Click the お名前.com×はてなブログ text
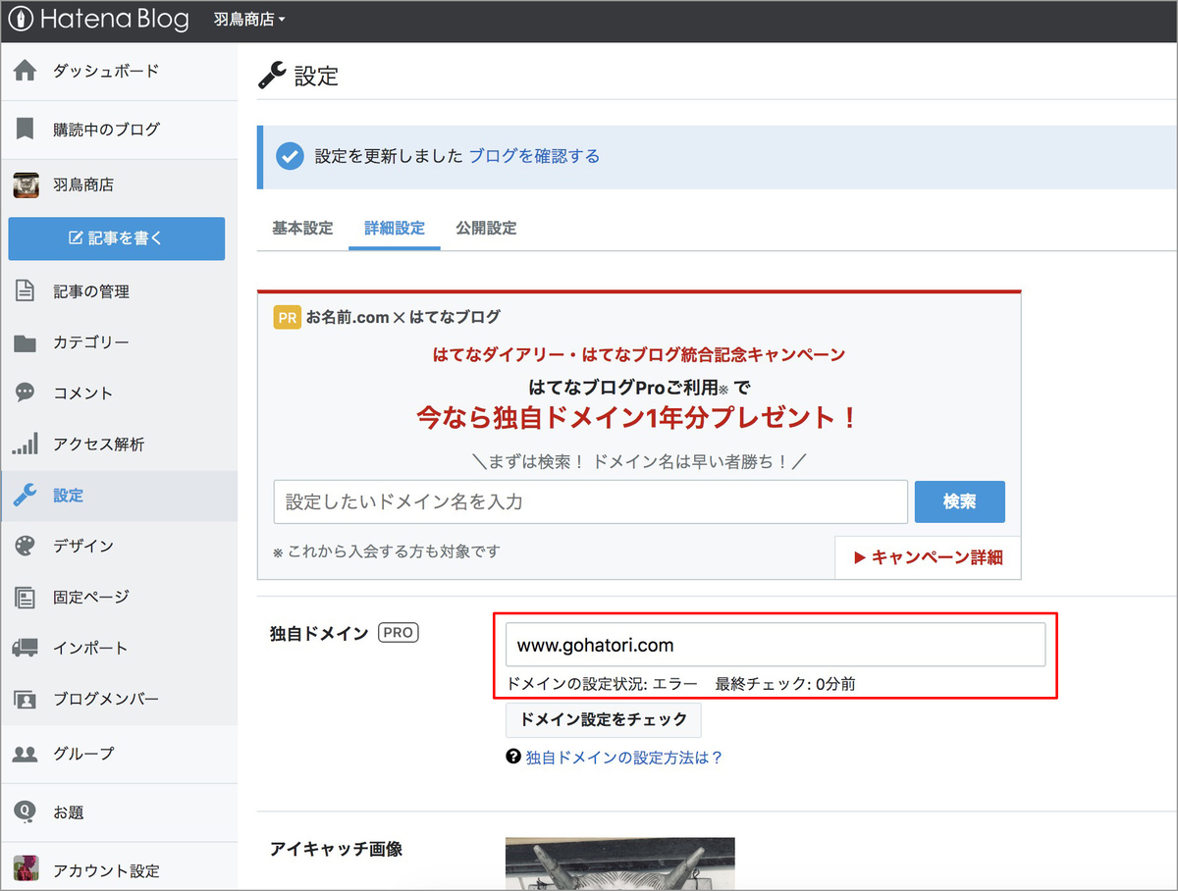This screenshot has height=891, width=1178. (x=403, y=317)
